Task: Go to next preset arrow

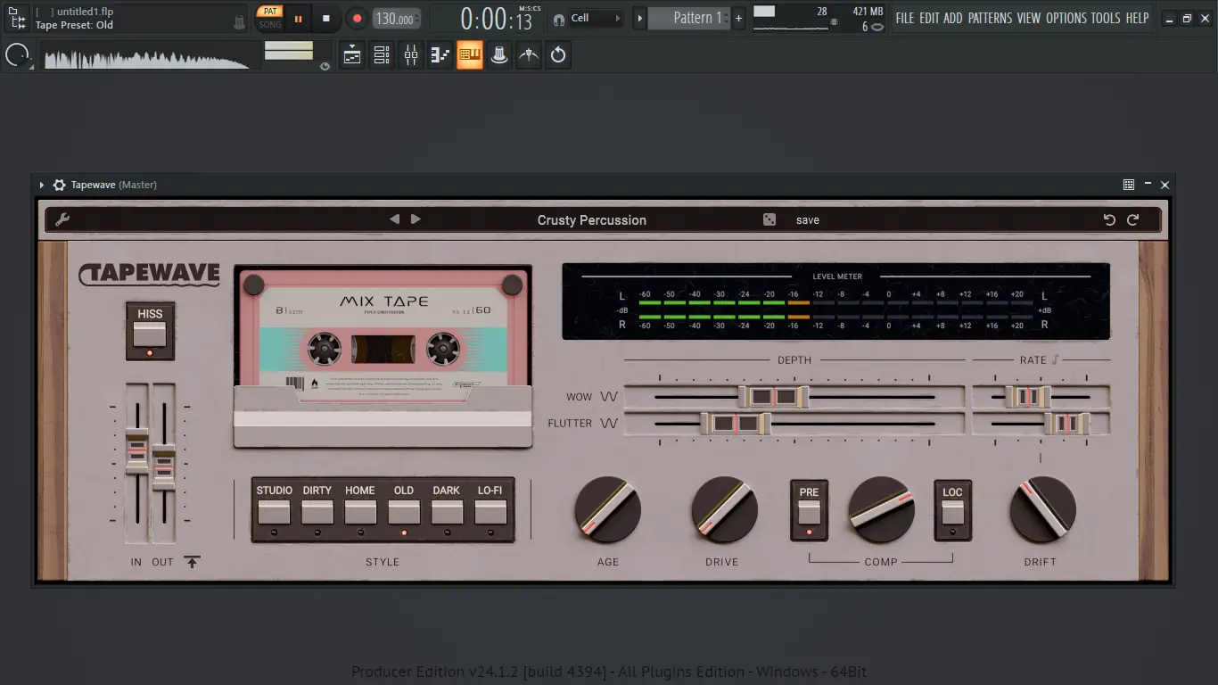Action: click(x=416, y=219)
